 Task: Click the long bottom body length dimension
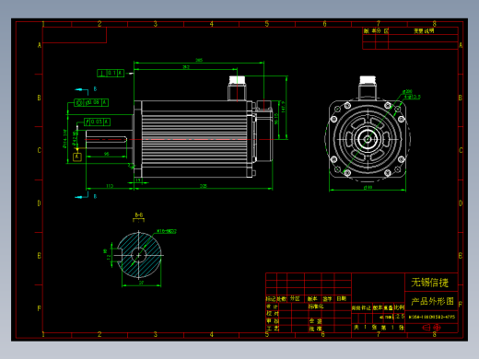point(204,186)
